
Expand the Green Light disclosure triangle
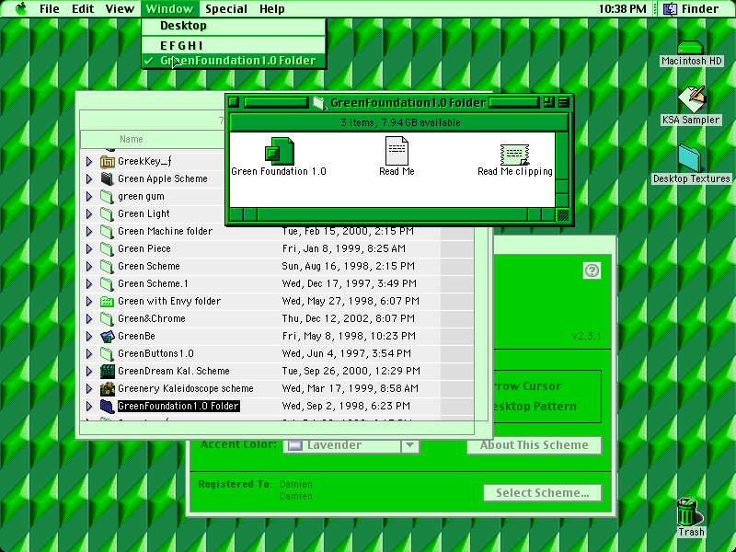click(89, 214)
